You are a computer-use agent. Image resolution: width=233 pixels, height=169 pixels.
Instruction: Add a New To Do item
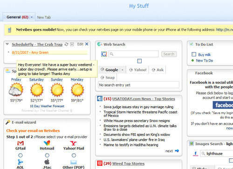pyautogui.click(x=204, y=61)
